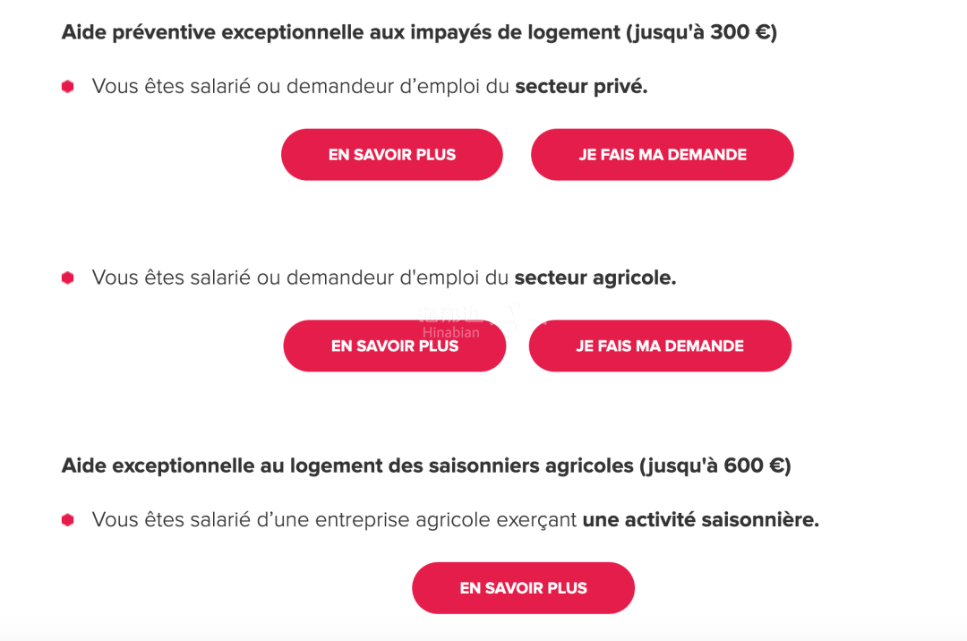Click the bold "une activité saisonnière." text
This screenshot has width=967, height=641.
[x=700, y=520]
